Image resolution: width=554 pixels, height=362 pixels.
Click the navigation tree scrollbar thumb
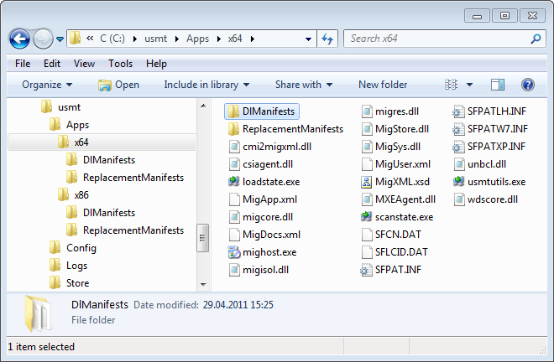point(203,238)
